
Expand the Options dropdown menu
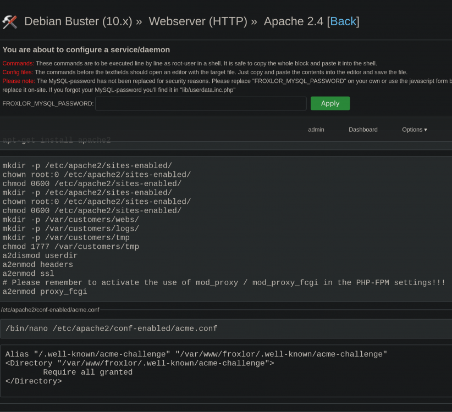[x=414, y=130]
